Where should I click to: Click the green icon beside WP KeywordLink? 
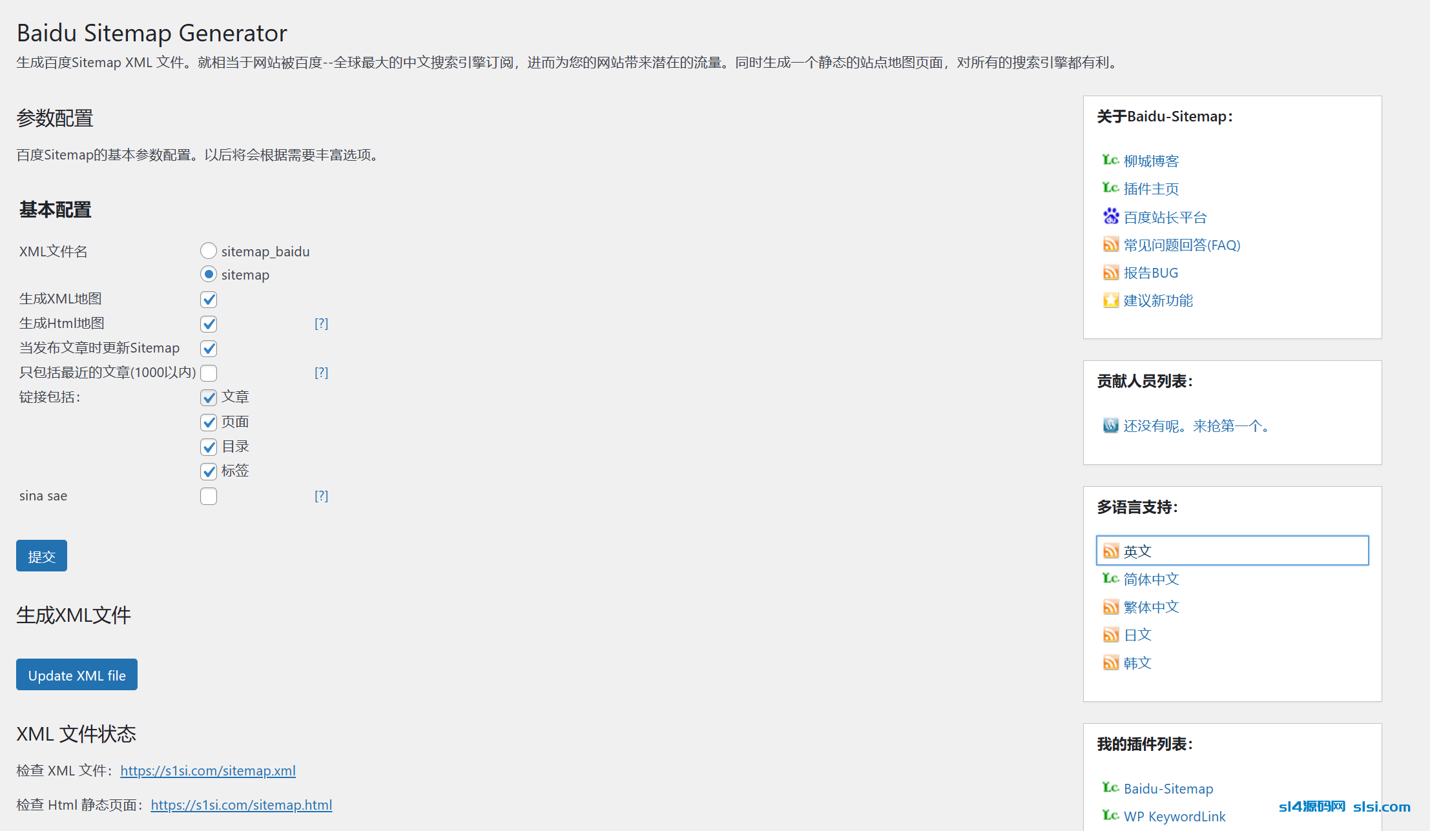[x=1110, y=816]
